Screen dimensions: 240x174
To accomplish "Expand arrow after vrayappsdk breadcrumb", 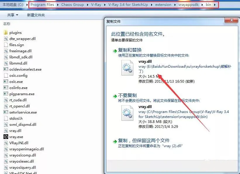I will tap(202, 5).
